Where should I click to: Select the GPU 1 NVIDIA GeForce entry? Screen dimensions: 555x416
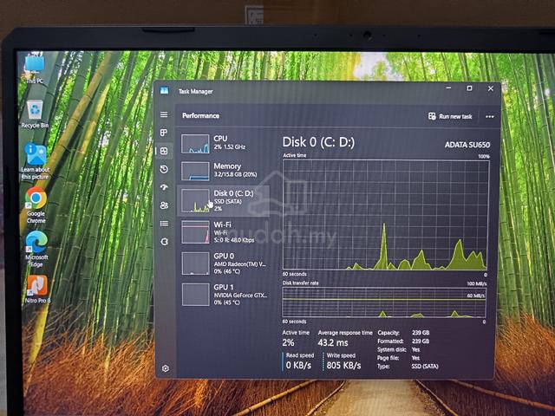223,295
